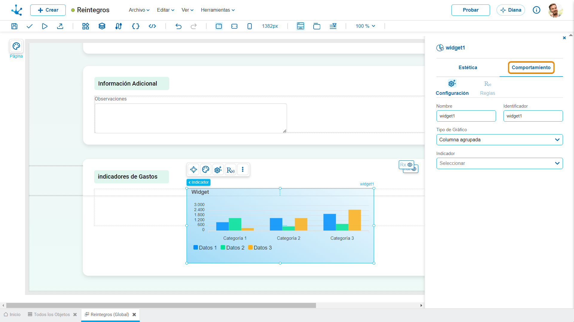This screenshot has height=322, width=574.
Task: Open the Página palette icon
Action: [x=16, y=46]
